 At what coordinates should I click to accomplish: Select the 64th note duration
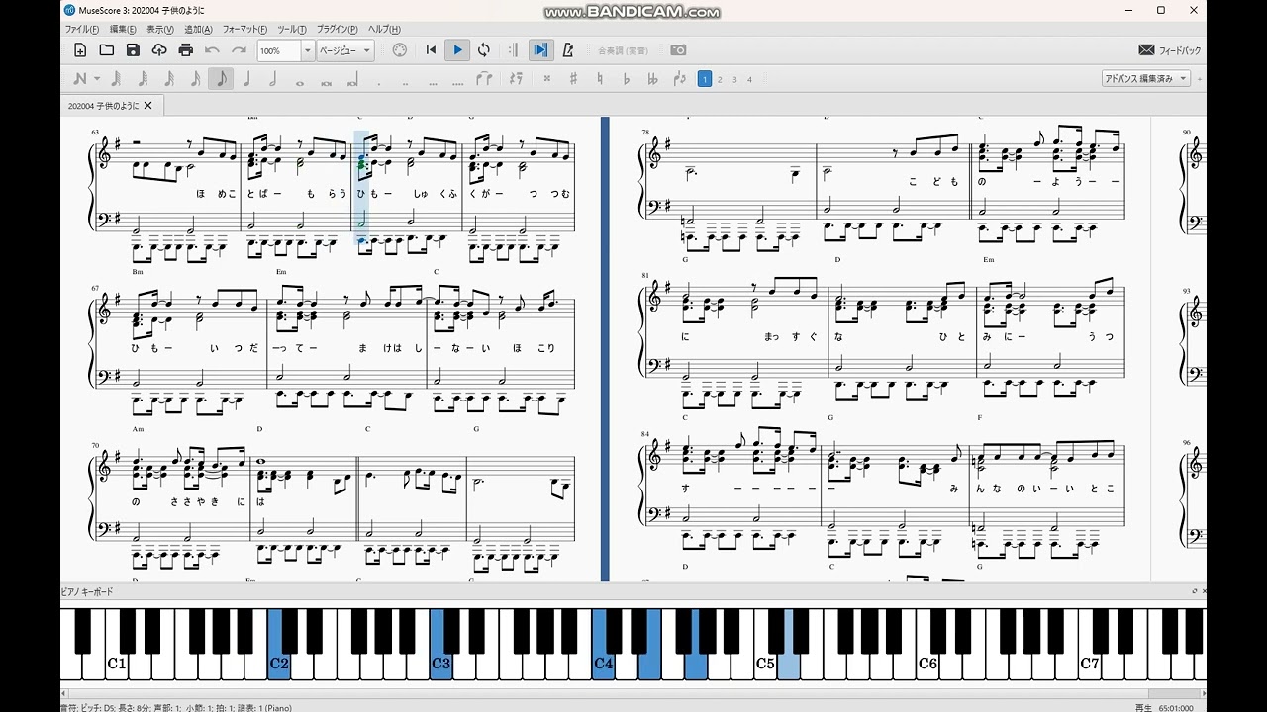click(x=142, y=79)
